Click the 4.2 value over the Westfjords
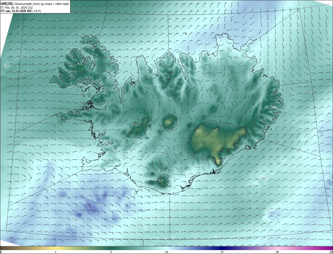This screenshot has height=254, width=333. tap(80, 64)
